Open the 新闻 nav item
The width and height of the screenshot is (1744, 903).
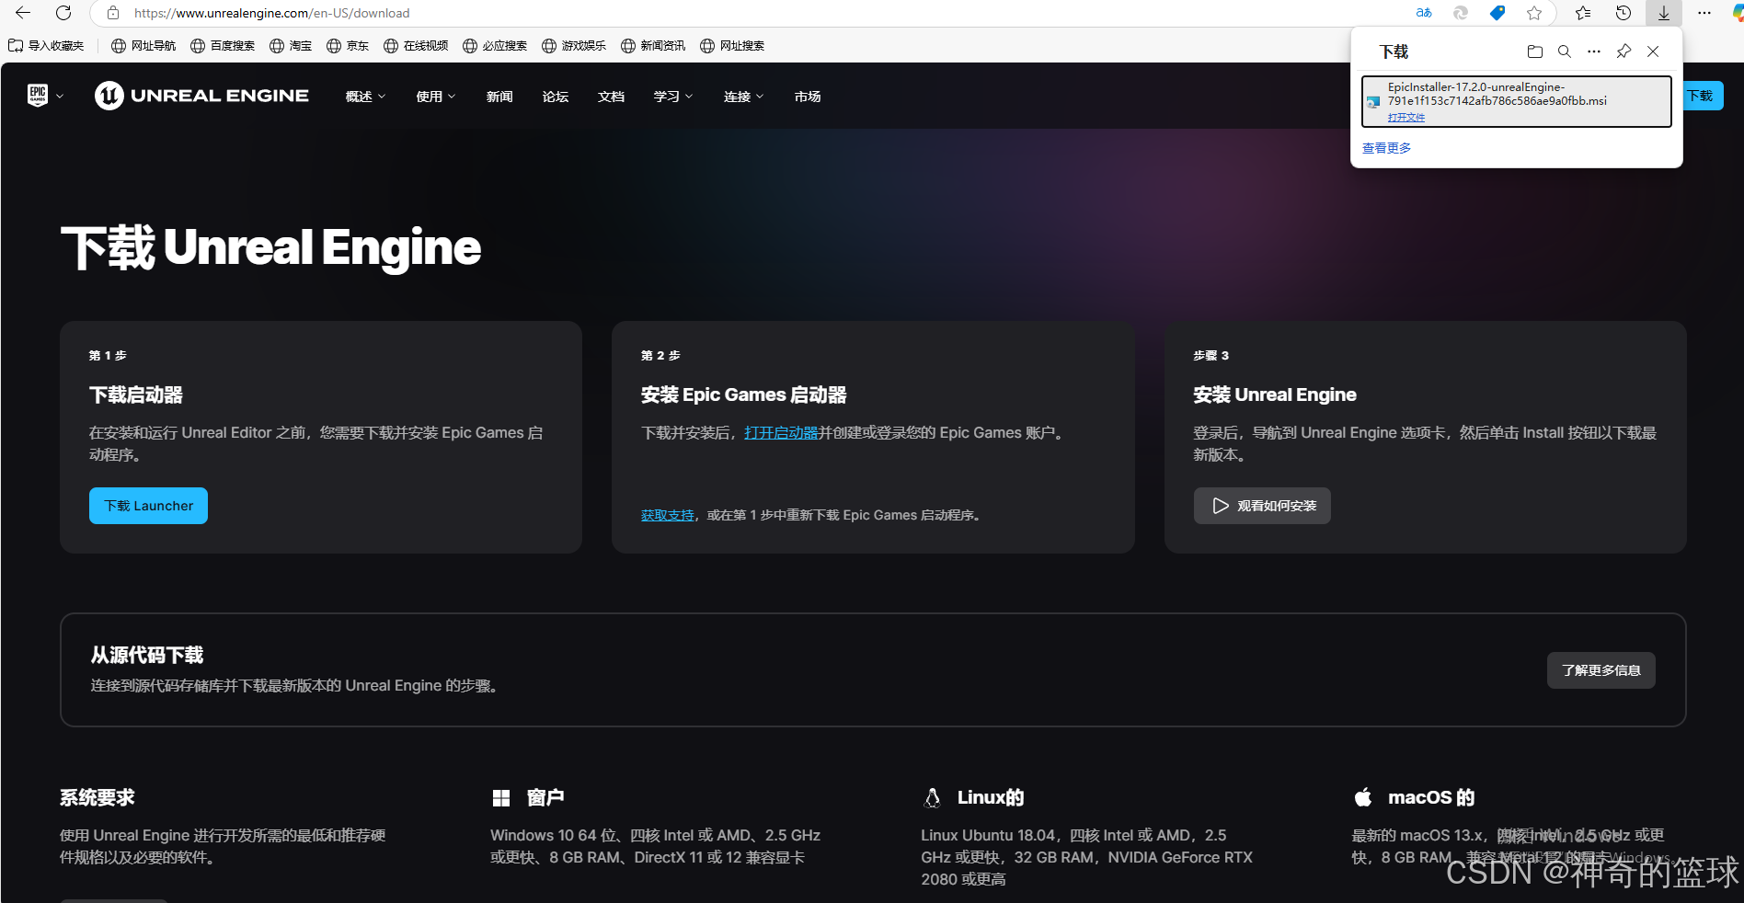pyautogui.click(x=499, y=97)
